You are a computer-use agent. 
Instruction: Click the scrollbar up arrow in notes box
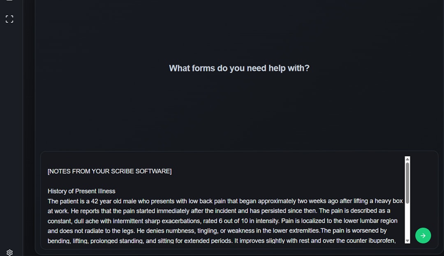click(407, 159)
